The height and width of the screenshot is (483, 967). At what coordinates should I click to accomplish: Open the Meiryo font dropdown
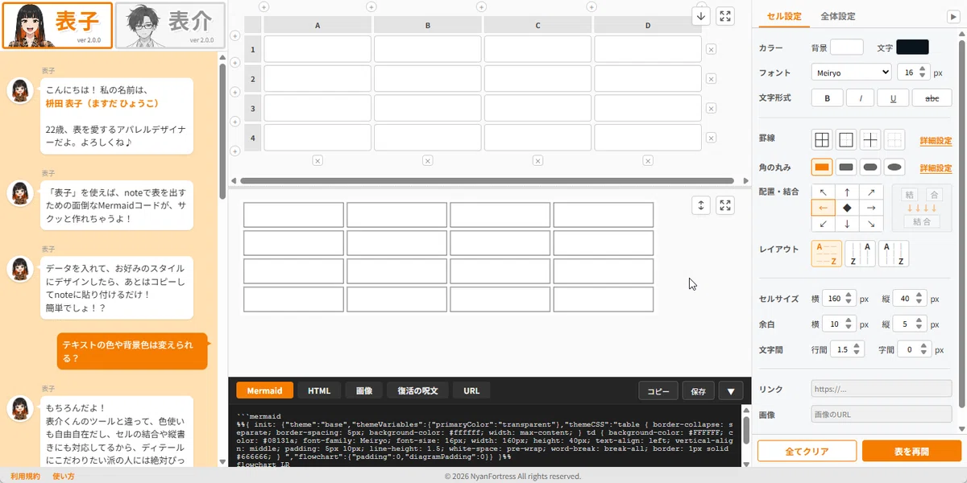pos(851,72)
